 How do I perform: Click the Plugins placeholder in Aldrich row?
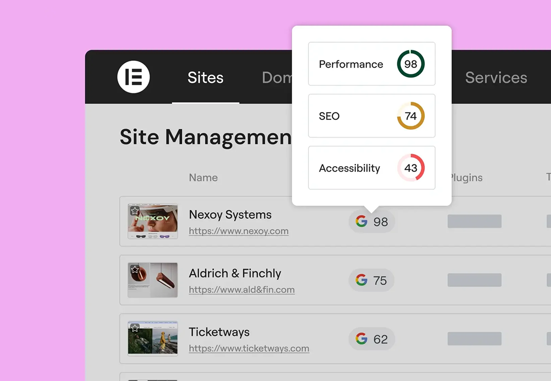click(474, 280)
